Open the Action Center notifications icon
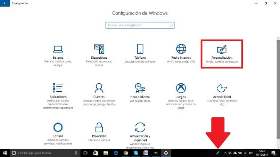 coord(273,153)
